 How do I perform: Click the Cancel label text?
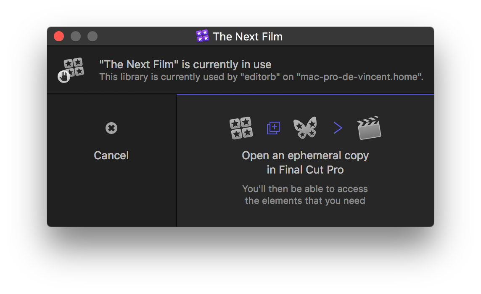click(111, 155)
